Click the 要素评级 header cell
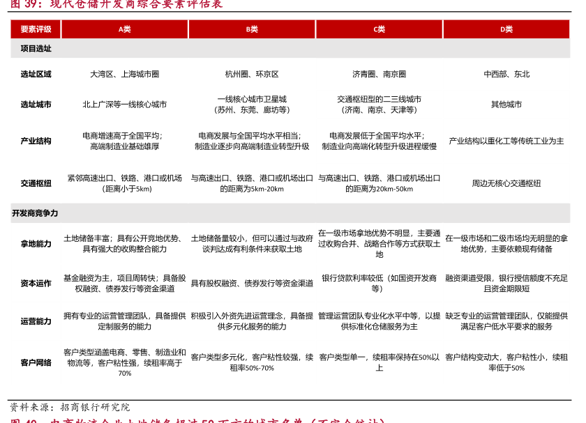The height and width of the screenshot is (423, 586). [36, 29]
